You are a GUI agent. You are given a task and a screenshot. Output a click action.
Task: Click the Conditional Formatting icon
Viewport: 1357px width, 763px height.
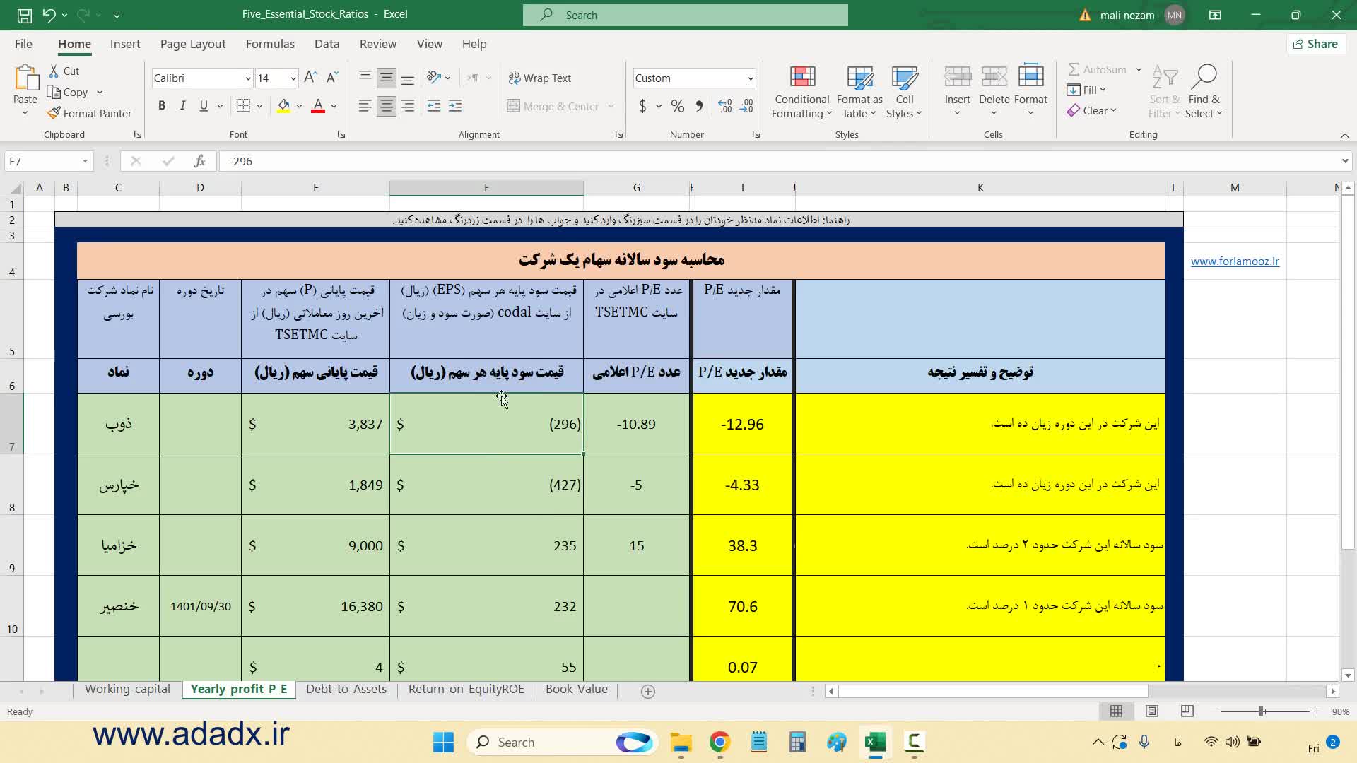(801, 76)
